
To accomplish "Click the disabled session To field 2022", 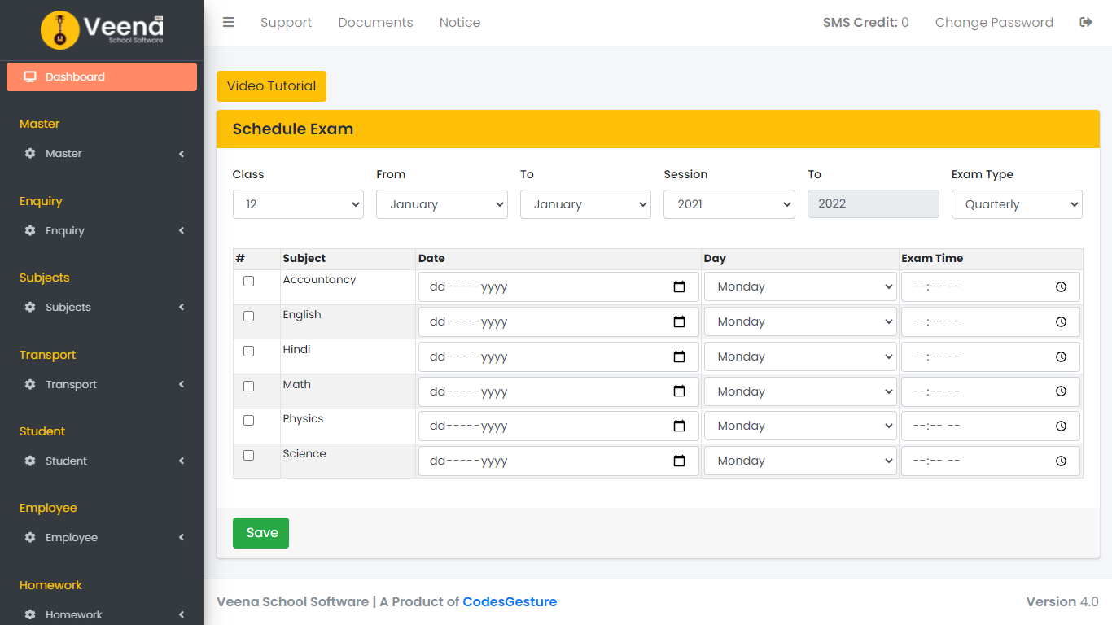I will tap(873, 203).
